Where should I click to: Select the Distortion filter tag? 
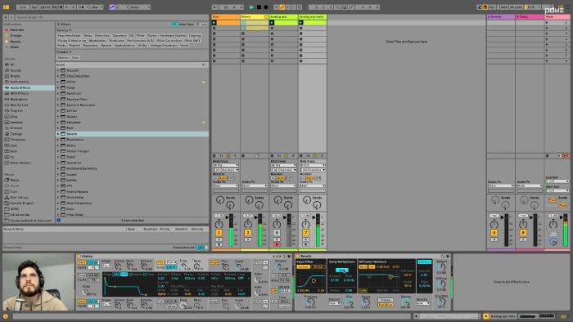(102, 35)
